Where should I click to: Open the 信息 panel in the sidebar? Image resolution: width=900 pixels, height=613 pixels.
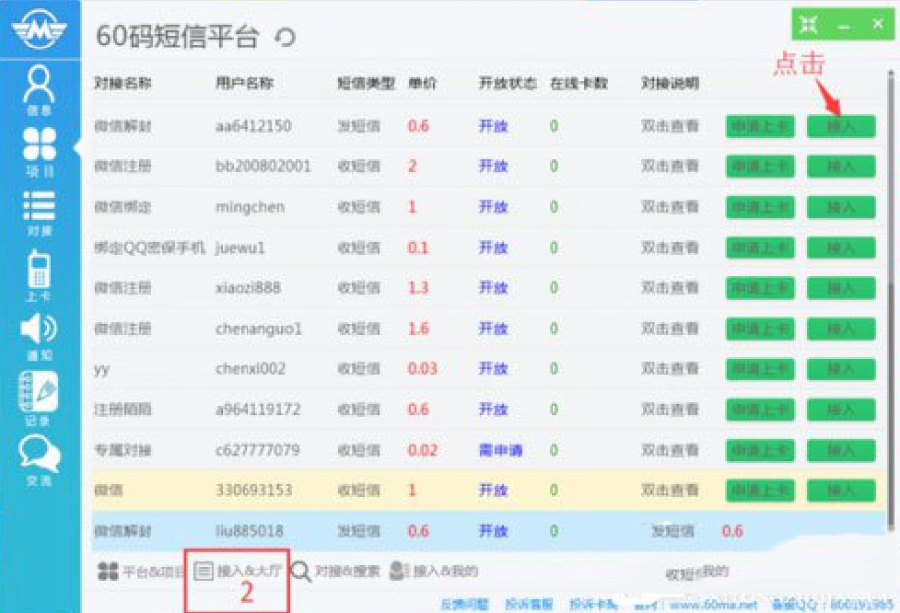click(40, 87)
